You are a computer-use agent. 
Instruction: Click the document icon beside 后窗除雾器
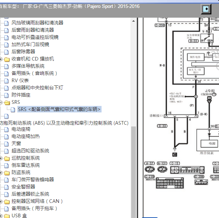pyautogui.click(x=7, y=52)
